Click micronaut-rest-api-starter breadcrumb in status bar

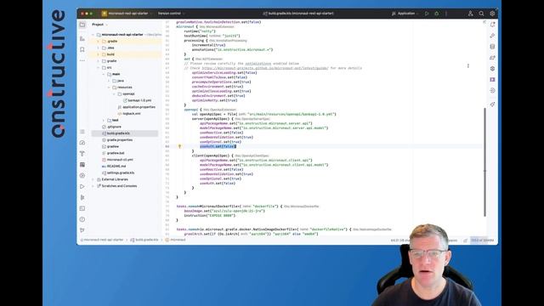(102, 240)
